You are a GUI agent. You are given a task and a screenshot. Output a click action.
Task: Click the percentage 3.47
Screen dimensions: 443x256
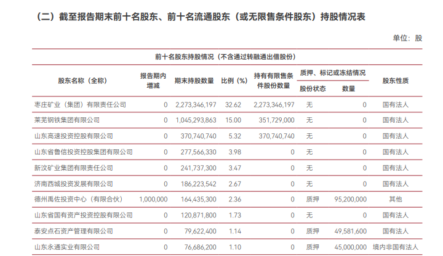click(235, 168)
